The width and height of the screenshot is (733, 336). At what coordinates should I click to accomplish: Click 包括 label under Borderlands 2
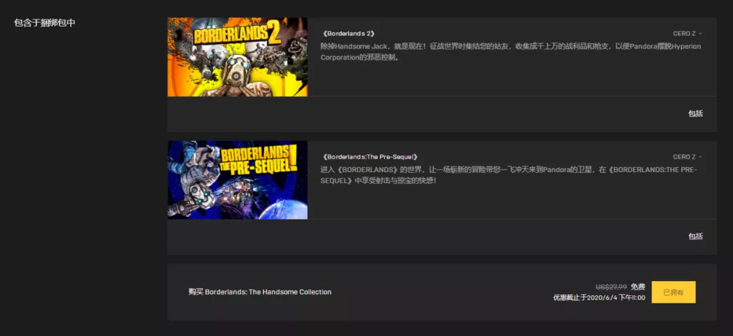click(695, 113)
